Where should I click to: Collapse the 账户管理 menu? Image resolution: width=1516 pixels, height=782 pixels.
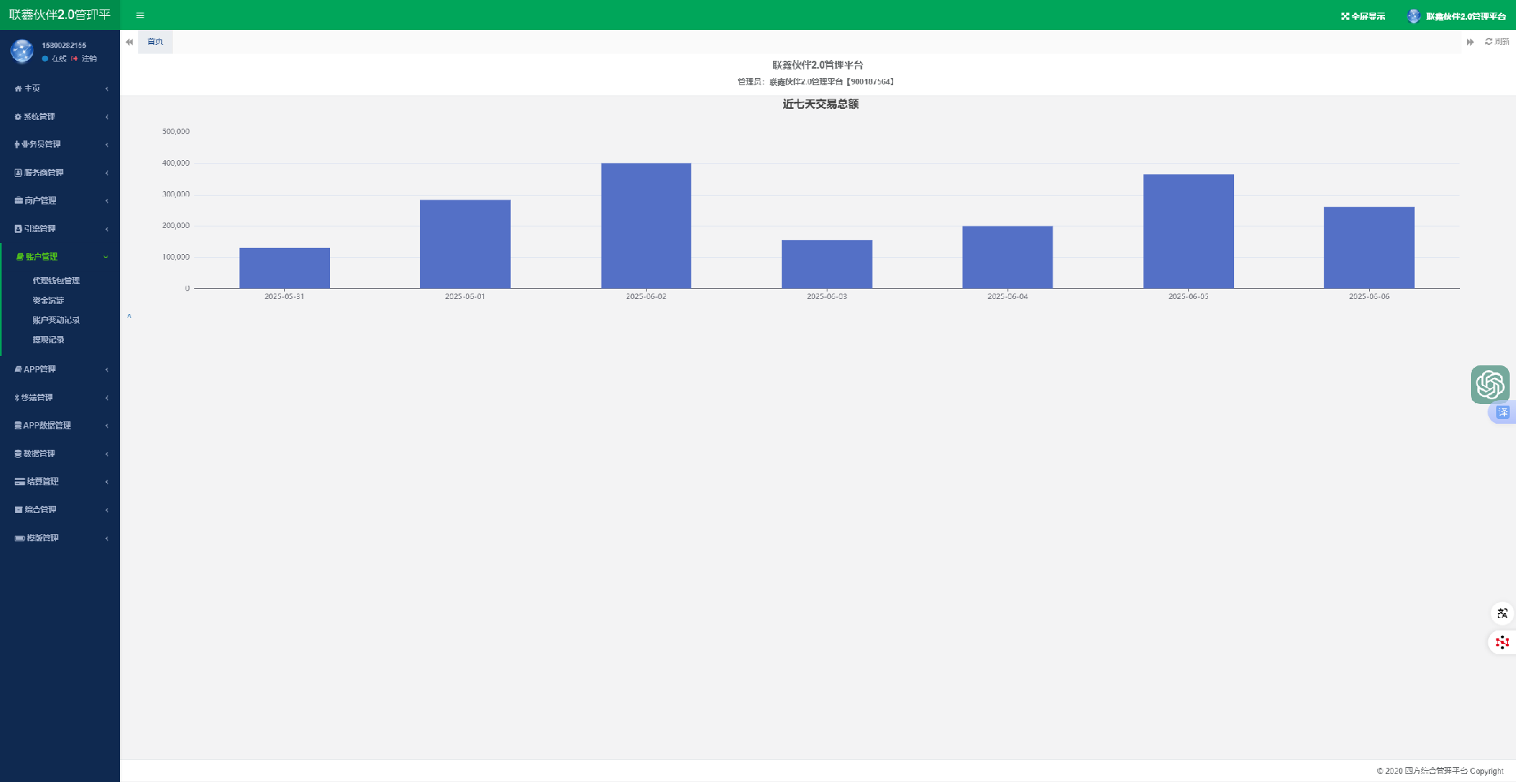point(59,256)
